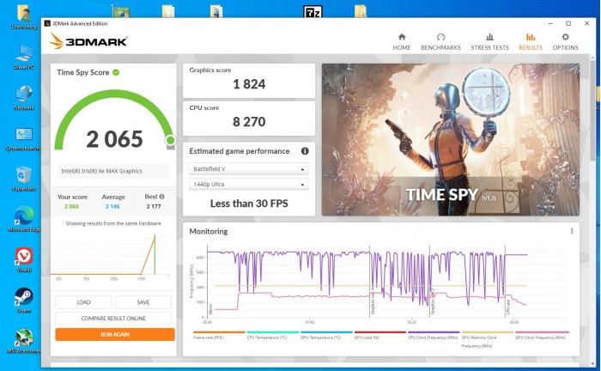Click the info icon next to Best score
The height and width of the screenshot is (371, 601).
click(161, 197)
